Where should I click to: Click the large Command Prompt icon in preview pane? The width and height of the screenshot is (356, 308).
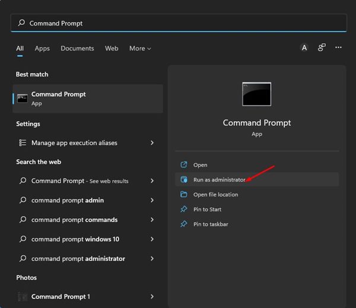(x=256, y=94)
